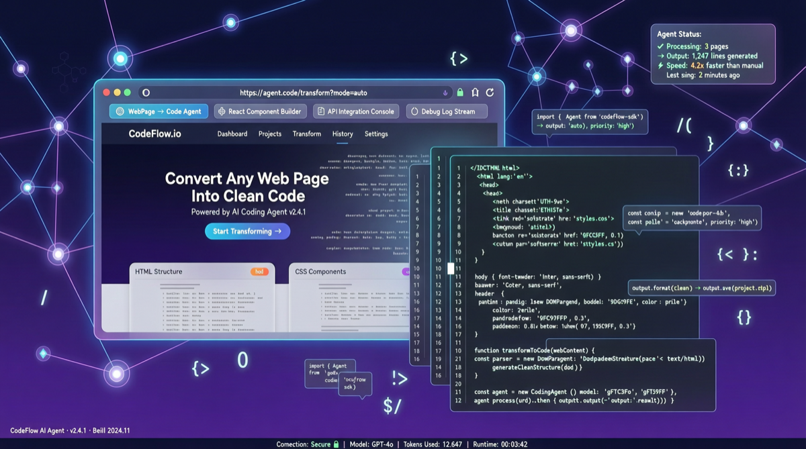Click the 'agent process(urd)..then' code line
This screenshot has width=806, height=449.
pyautogui.click(x=574, y=401)
